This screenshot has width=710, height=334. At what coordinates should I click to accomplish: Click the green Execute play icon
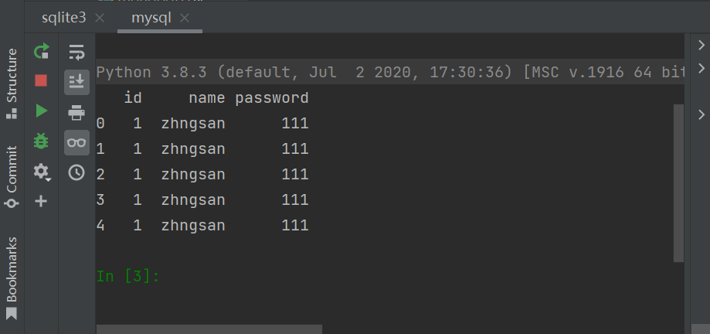pyautogui.click(x=42, y=111)
